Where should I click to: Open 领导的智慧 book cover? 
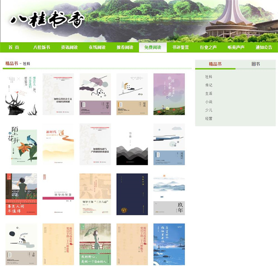pyautogui.click(x=58, y=194)
